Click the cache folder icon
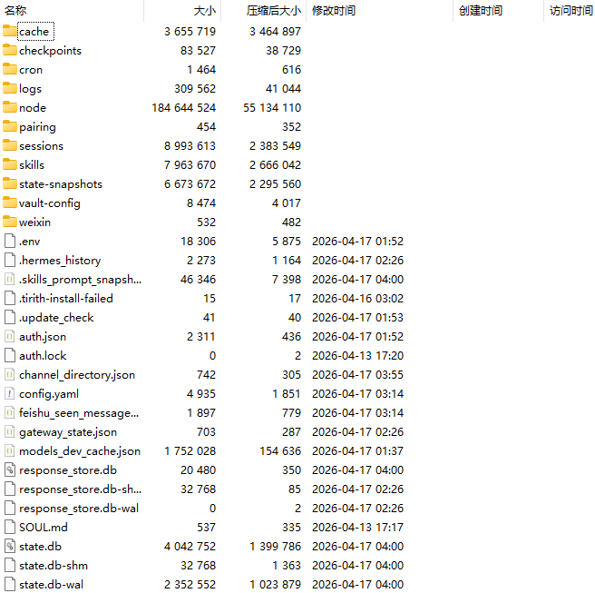The image size is (595, 593). [10, 32]
